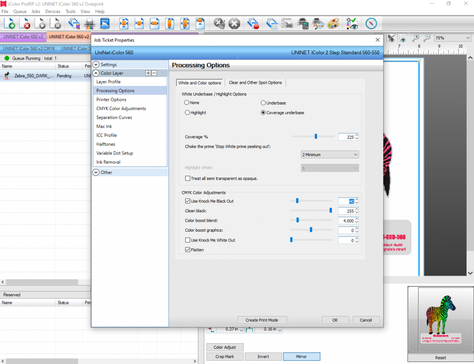
Task: Click the add new job icon
Action: (x=10, y=23)
